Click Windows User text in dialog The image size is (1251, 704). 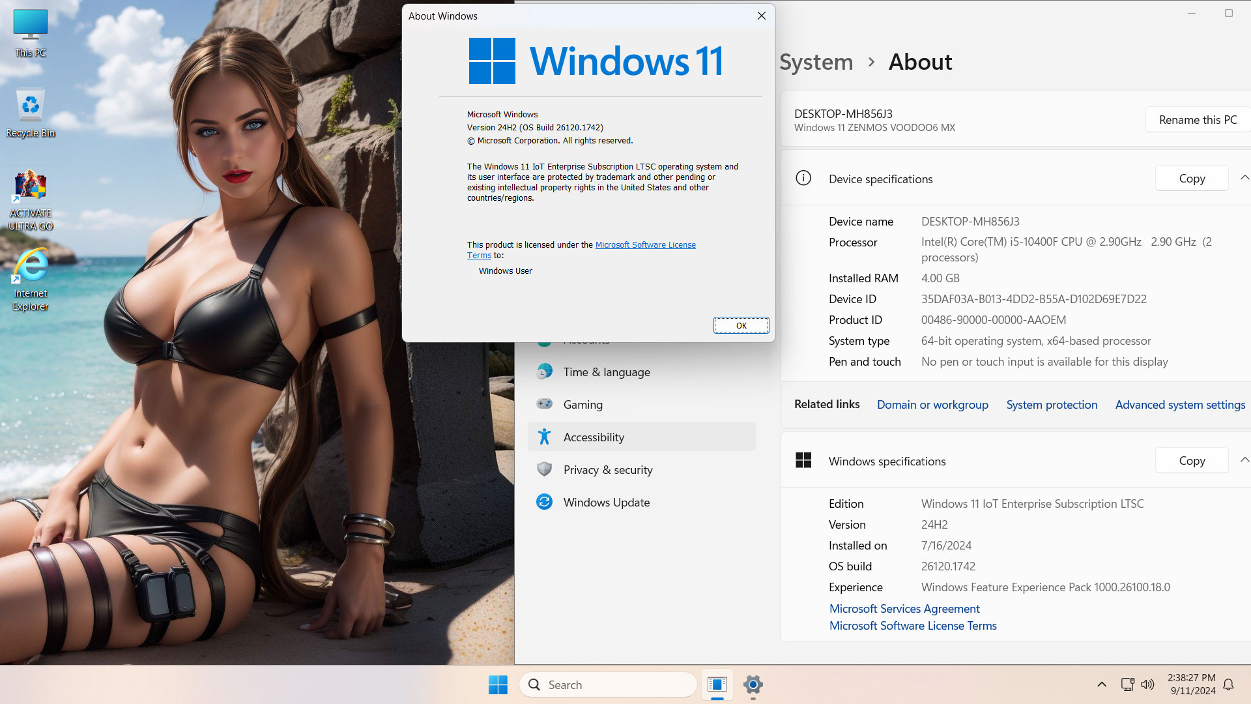[505, 271]
